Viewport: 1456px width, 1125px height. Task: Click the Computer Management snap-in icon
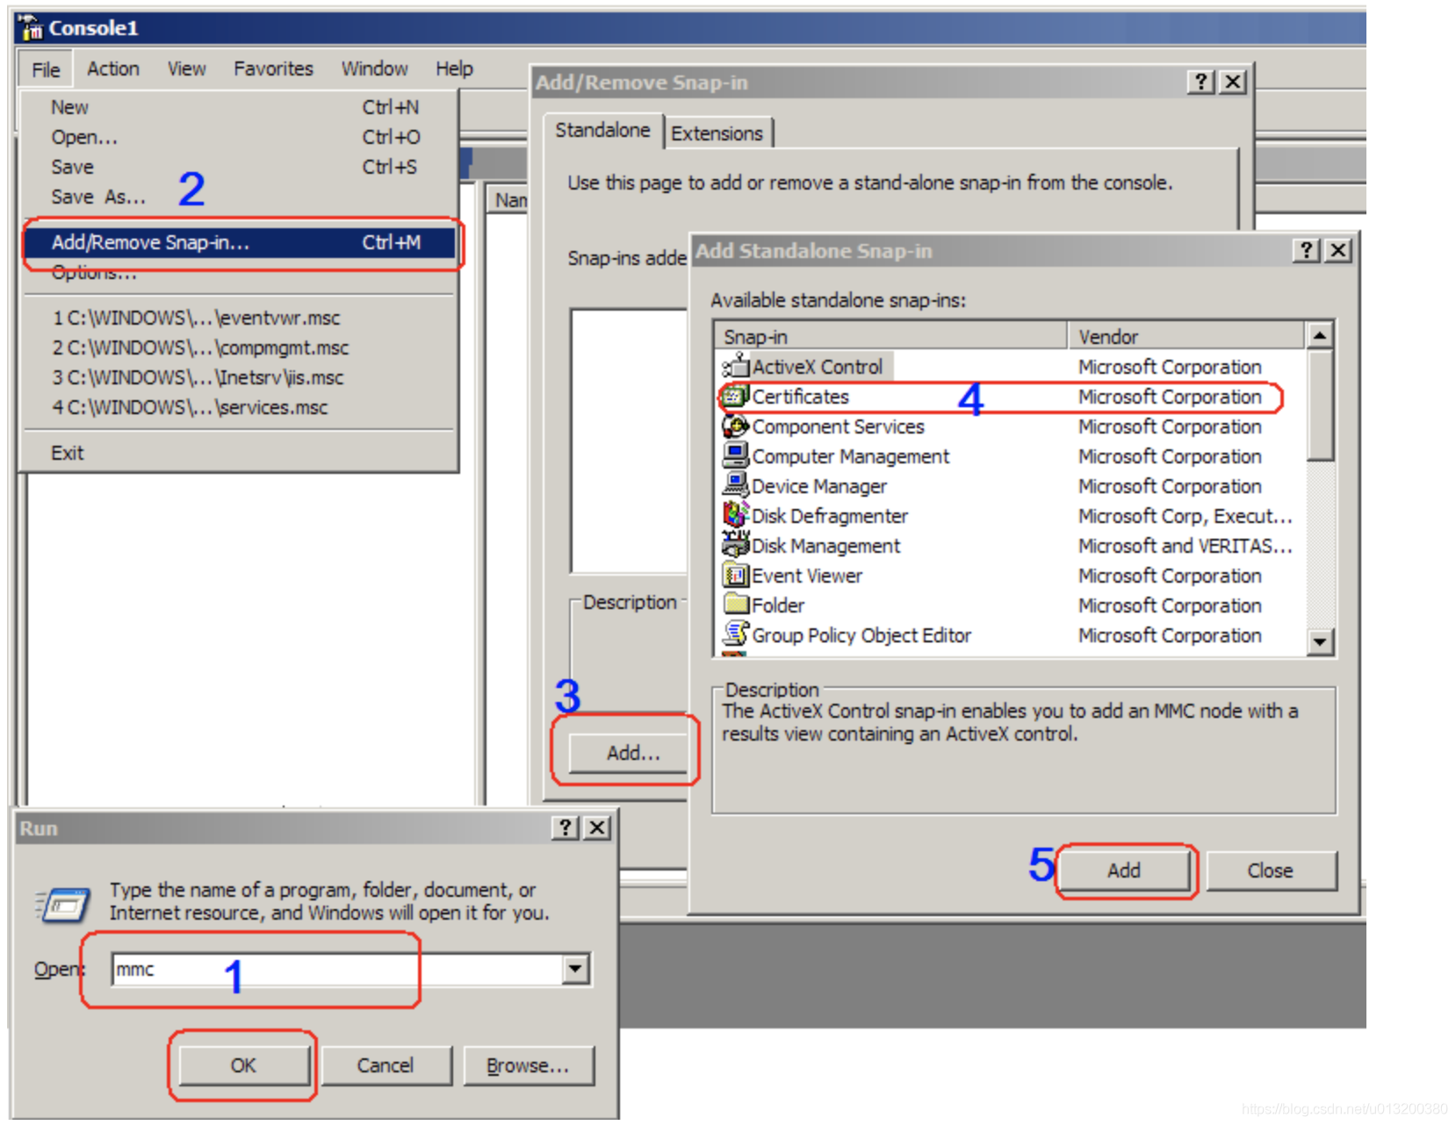pos(735,455)
